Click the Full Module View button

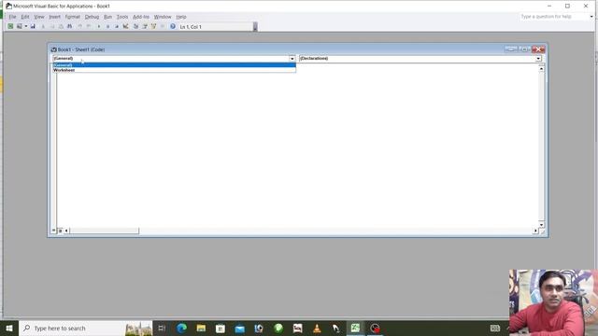pos(60,231)
